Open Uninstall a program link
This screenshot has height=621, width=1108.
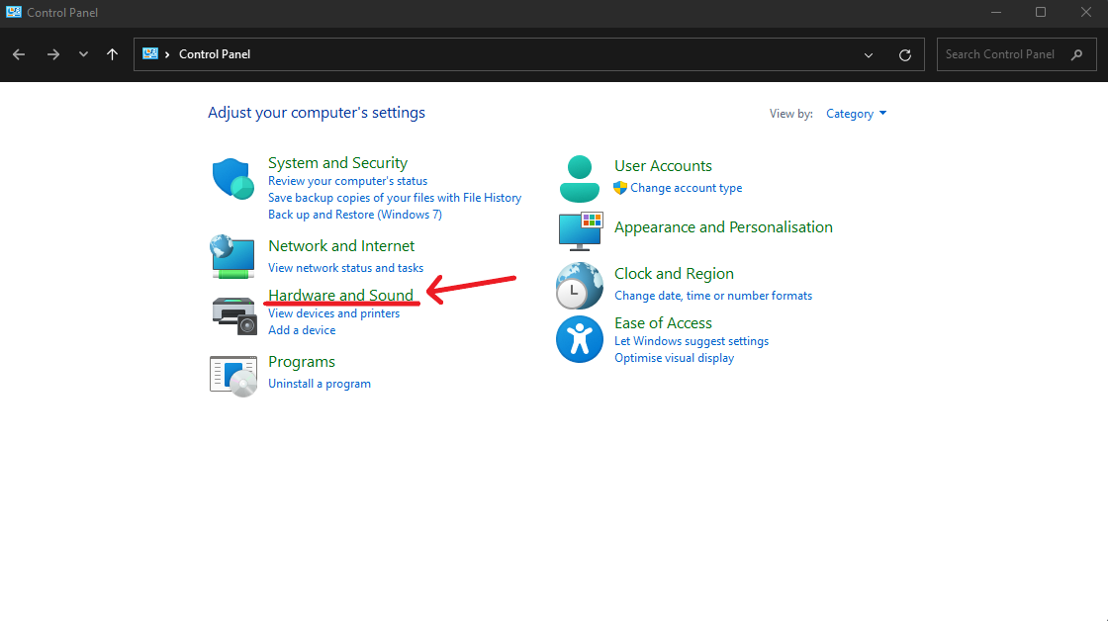pyautogui.click(x=319, y=384)
